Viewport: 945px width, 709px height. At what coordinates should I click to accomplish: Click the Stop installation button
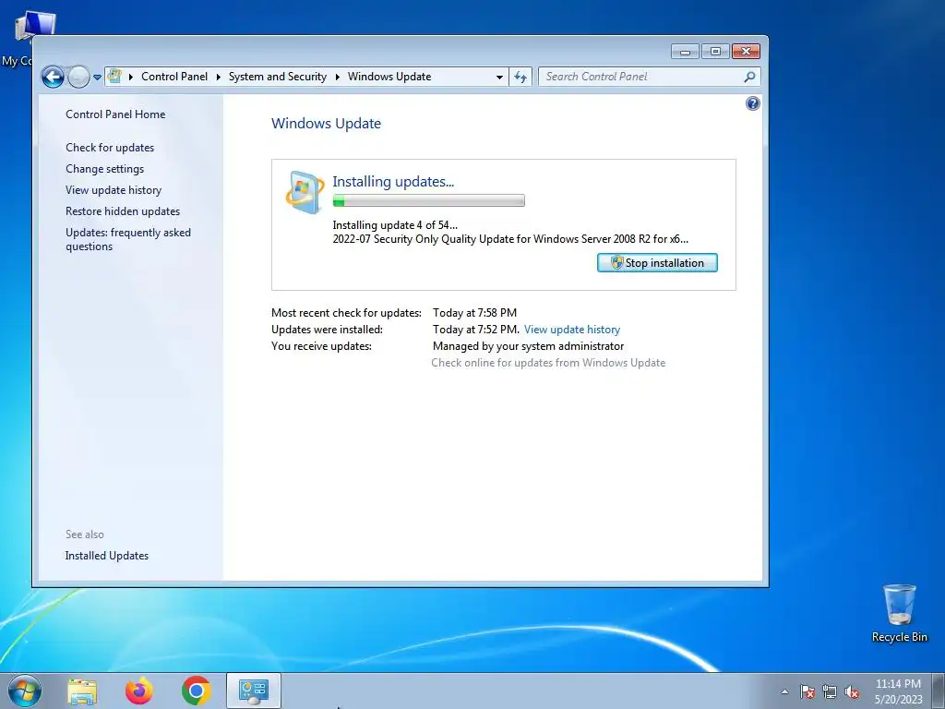(x=657, y=263)
